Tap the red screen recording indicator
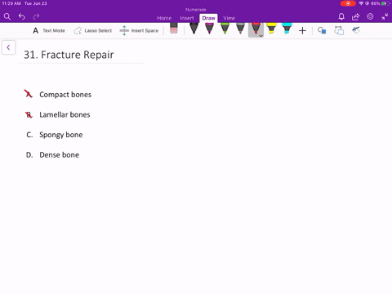Screen dimensions: 392x294 pyautogui.click(x=348, y=3)
